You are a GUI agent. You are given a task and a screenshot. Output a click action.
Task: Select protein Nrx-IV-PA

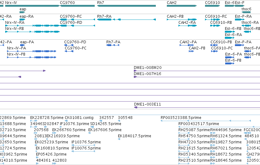pos(32,51)
